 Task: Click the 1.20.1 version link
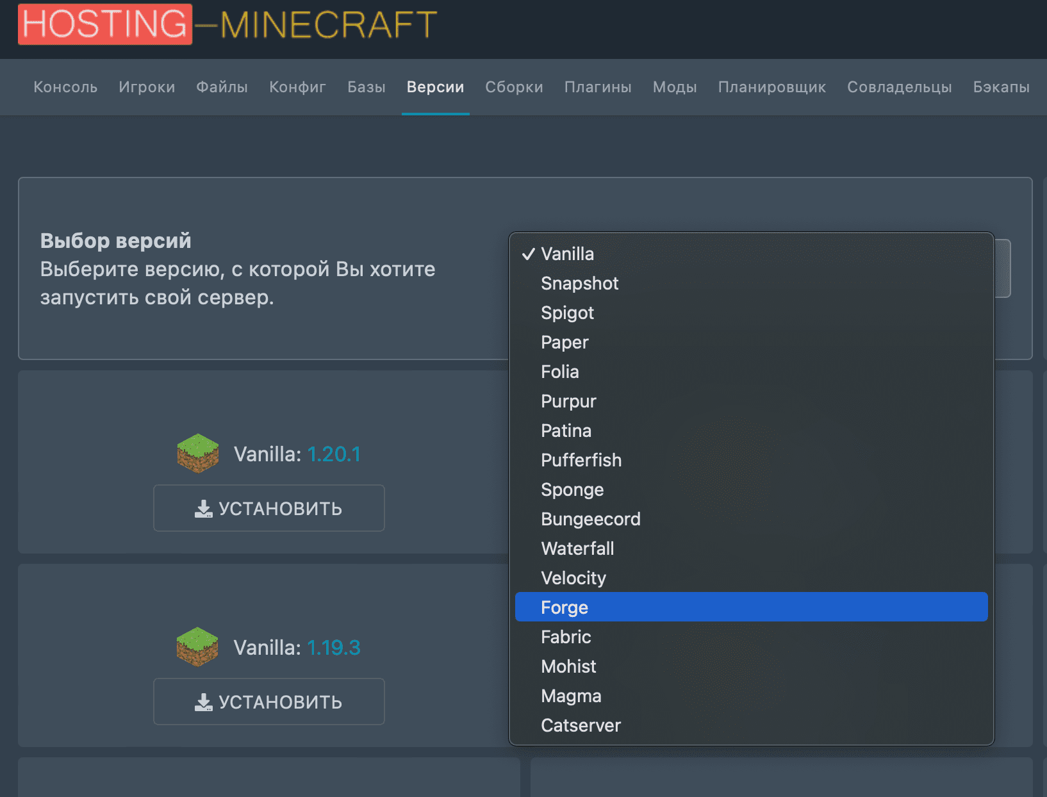coord(334,454)
